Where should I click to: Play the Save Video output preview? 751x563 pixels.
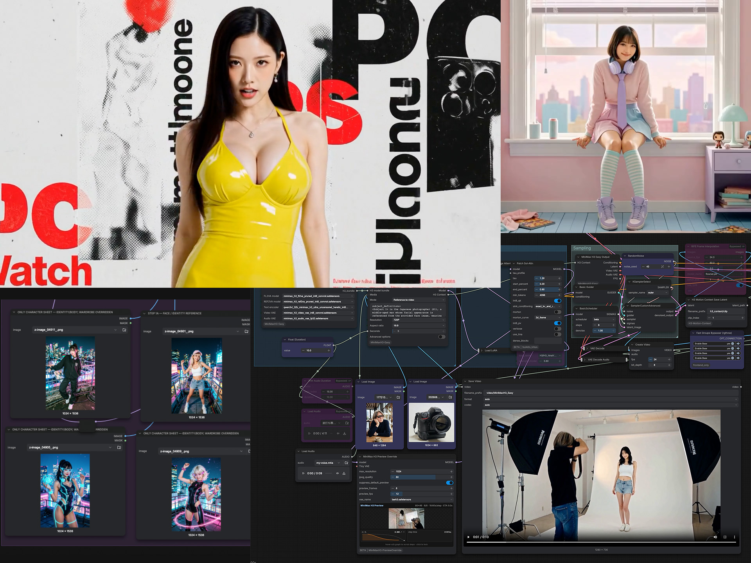[469, 537]
